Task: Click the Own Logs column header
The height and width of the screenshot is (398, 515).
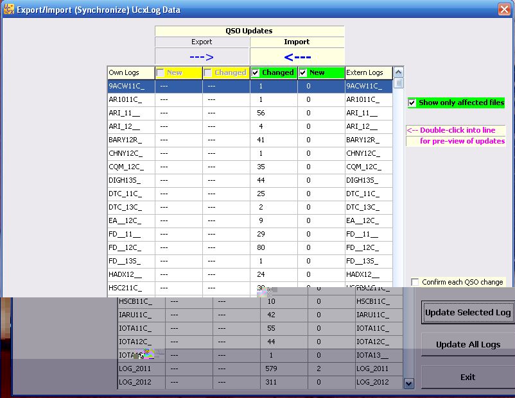Action: [131, 73]
